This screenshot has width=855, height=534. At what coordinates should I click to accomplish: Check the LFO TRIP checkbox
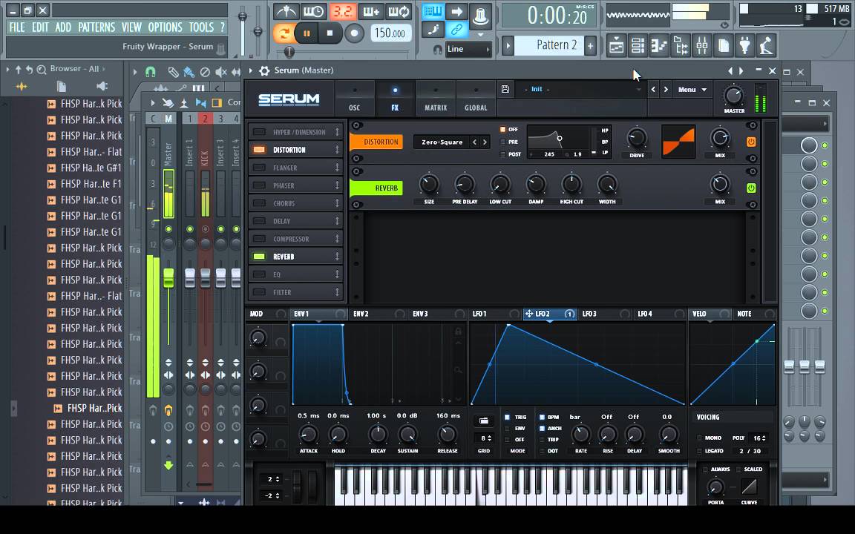pos(542,439)
